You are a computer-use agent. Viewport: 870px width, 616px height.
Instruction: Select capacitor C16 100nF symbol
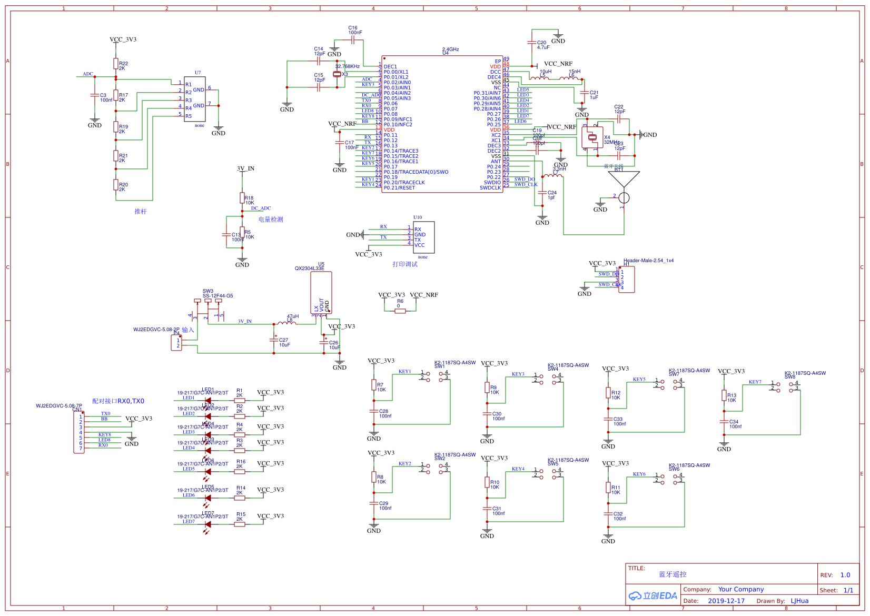click(353, 40)
